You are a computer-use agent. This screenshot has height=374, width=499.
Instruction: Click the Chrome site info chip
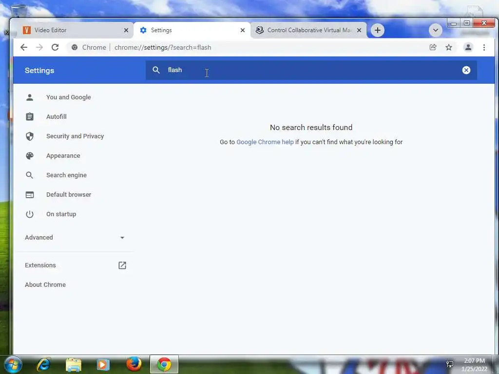[89, 47]
